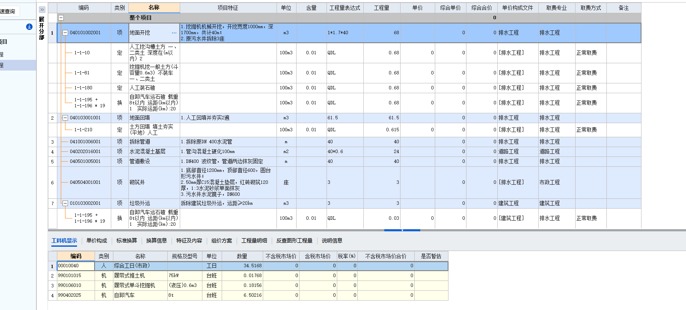Select row code 040501005001
The image size is (686, 310).
coord(85,161)
